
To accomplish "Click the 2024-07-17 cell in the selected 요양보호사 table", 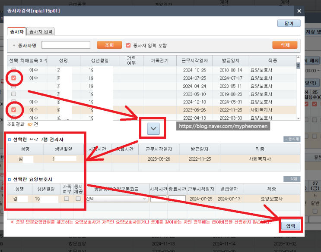I will tap(229, 199).
